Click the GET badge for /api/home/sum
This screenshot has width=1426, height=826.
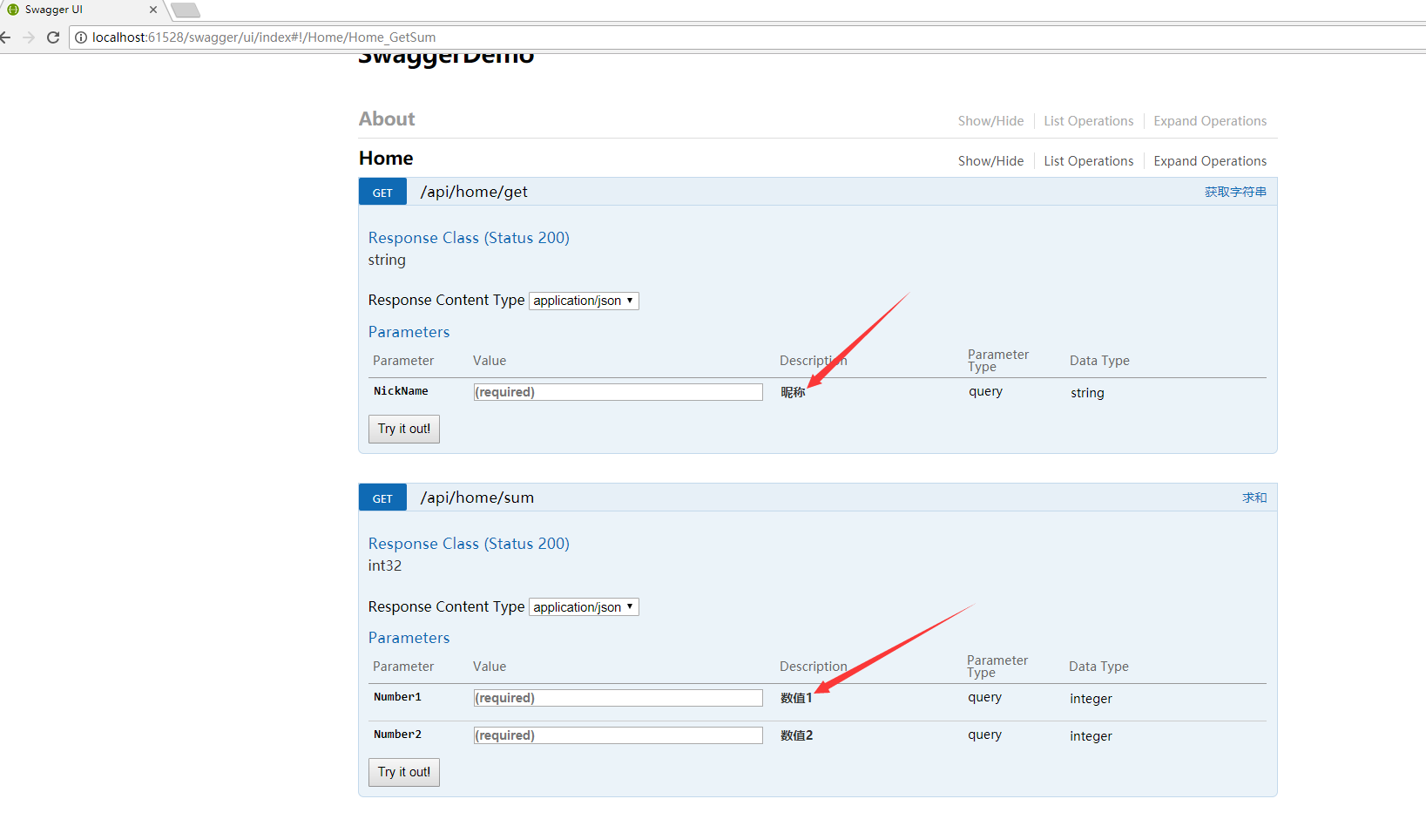[x=382, y=498]
